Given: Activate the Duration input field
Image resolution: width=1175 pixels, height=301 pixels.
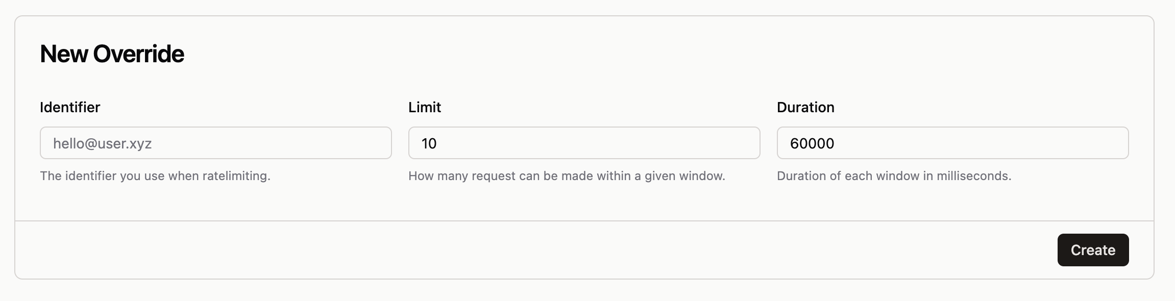Looking at the screenshot, I should point(953,143).
